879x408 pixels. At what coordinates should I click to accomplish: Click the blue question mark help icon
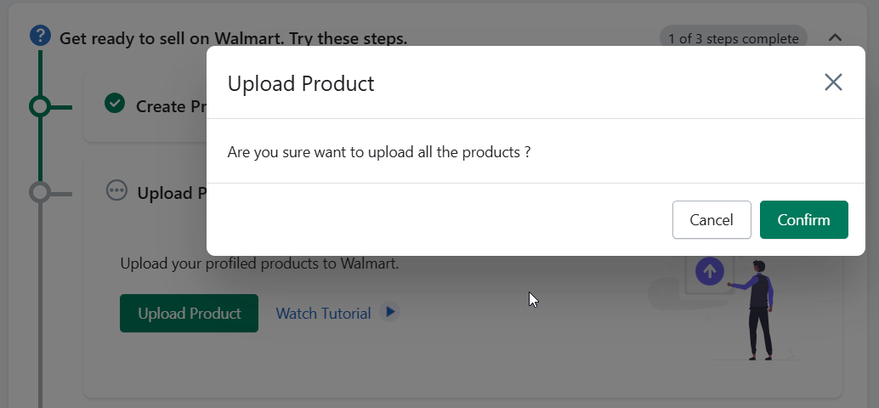click(x=40, y=37)
